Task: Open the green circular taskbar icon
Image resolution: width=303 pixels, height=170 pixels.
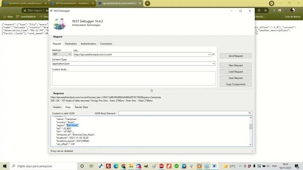Action: click(177, 166)
